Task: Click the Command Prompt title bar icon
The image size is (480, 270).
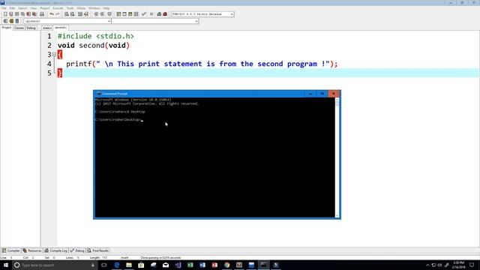Action: point(98,94)
